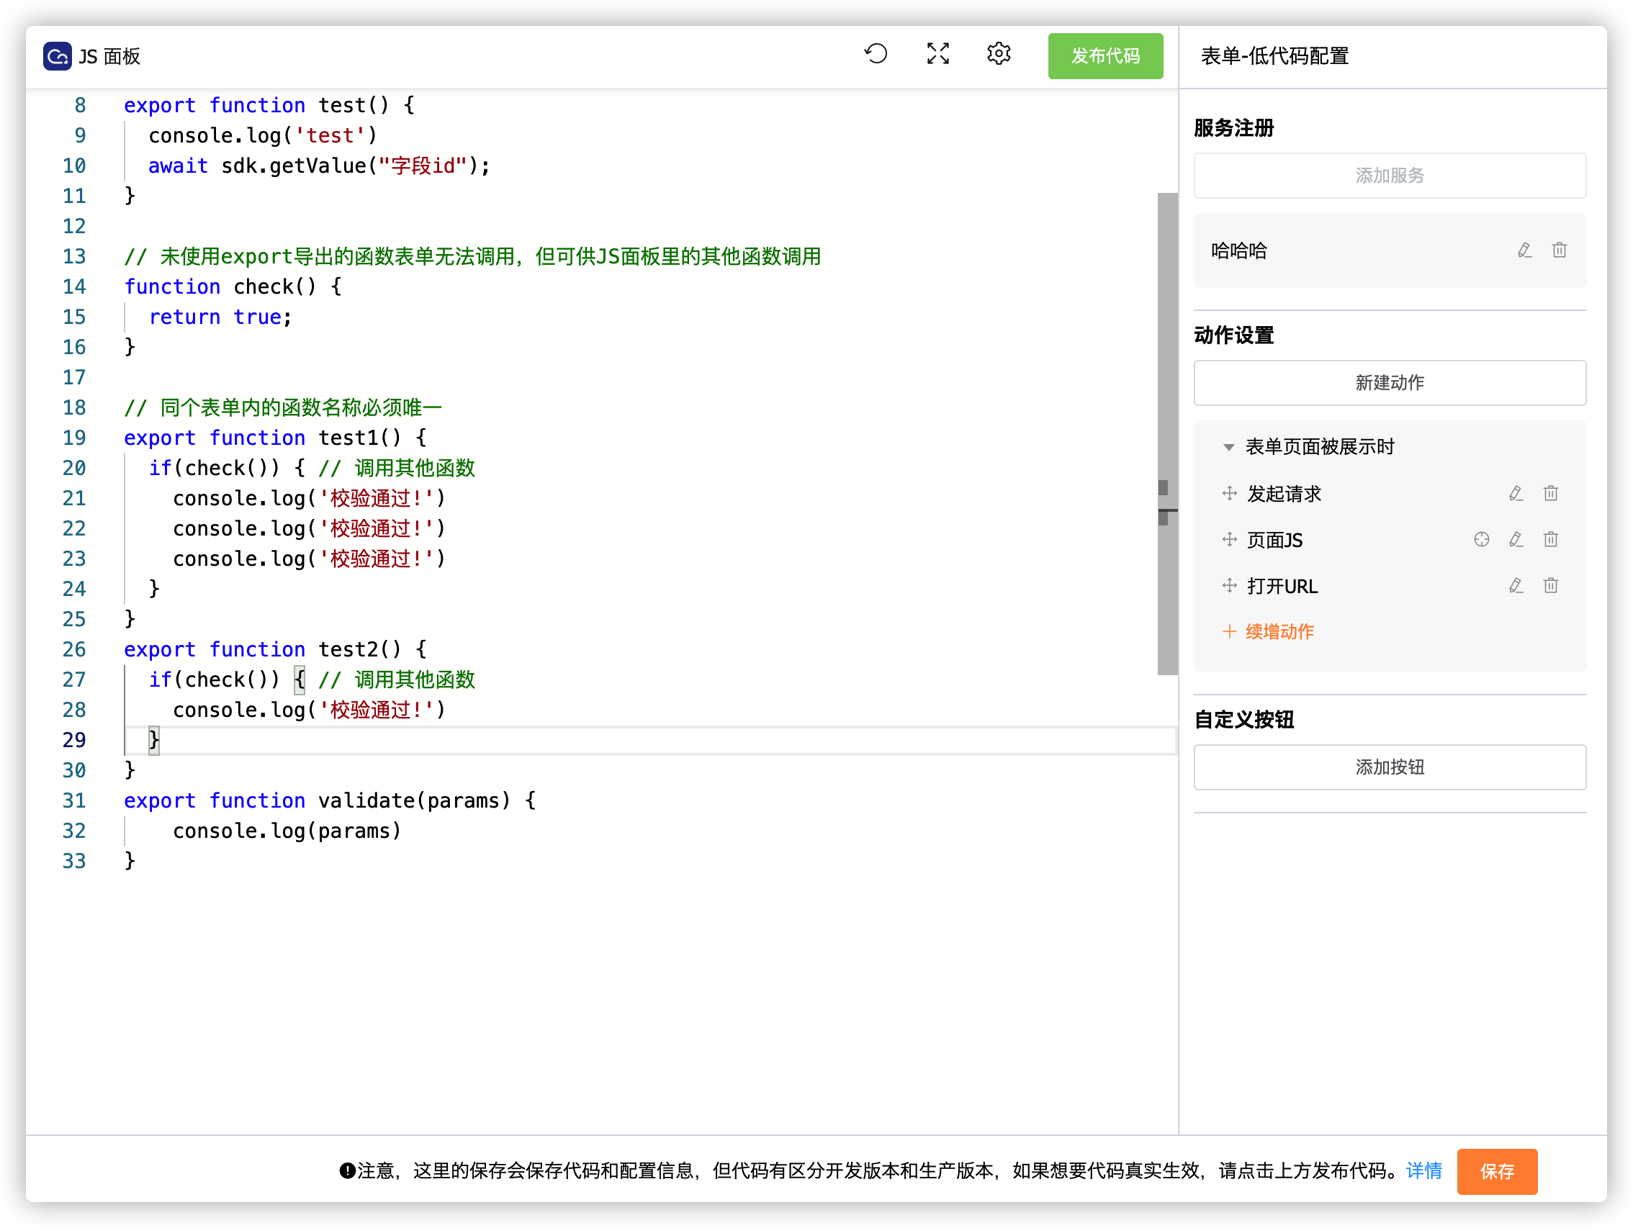The width and height of the screenshot is (1633, 1228).
Task: Click 添加按钮 under custom buttons
Action: (1389, 767)
